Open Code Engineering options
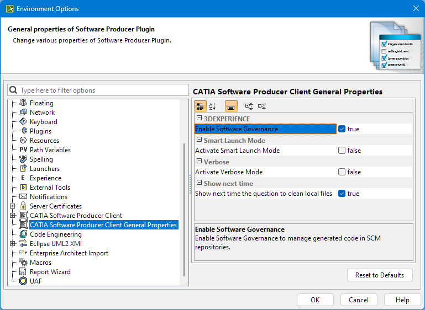This screenshot has height=310, width=425. tap(55, 234)
